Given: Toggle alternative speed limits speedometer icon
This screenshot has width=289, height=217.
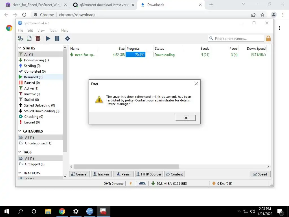Looking at the screenshot, I should (142, 183).
